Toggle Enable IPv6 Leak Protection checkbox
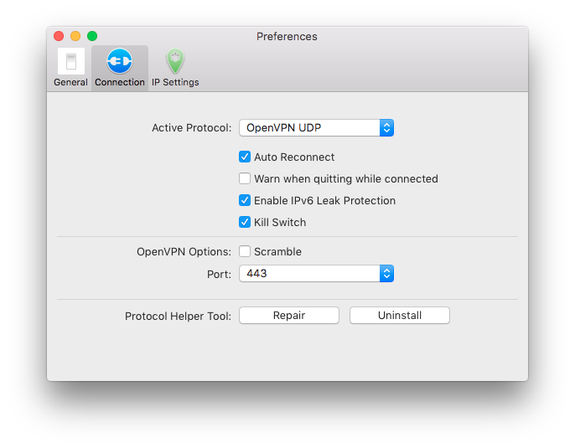Image resolution: width=575 pixels, height=448 pixels. click(245, 200)
